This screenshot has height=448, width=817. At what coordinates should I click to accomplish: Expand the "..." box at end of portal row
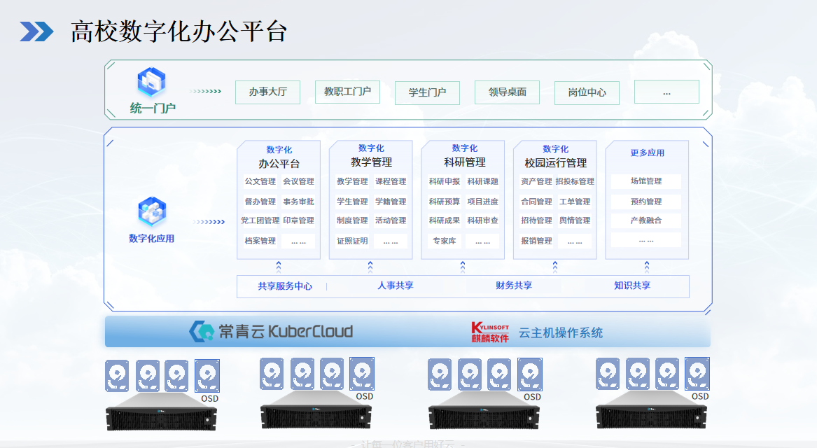pyautogui.click(x=666, y=91)
